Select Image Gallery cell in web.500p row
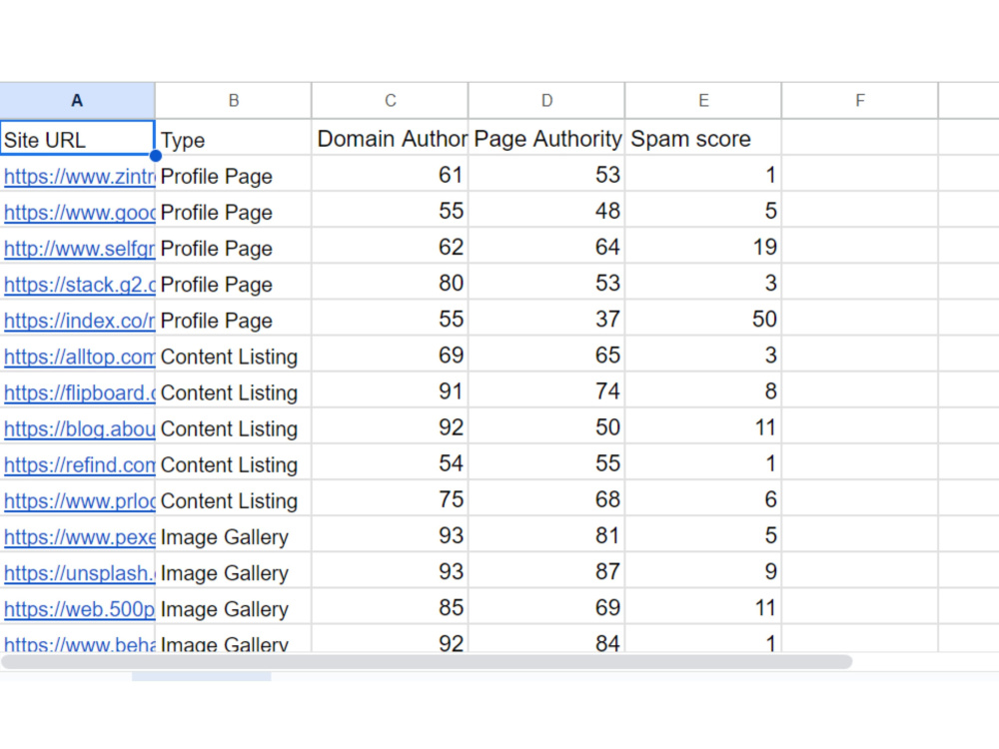 point(233,608)
